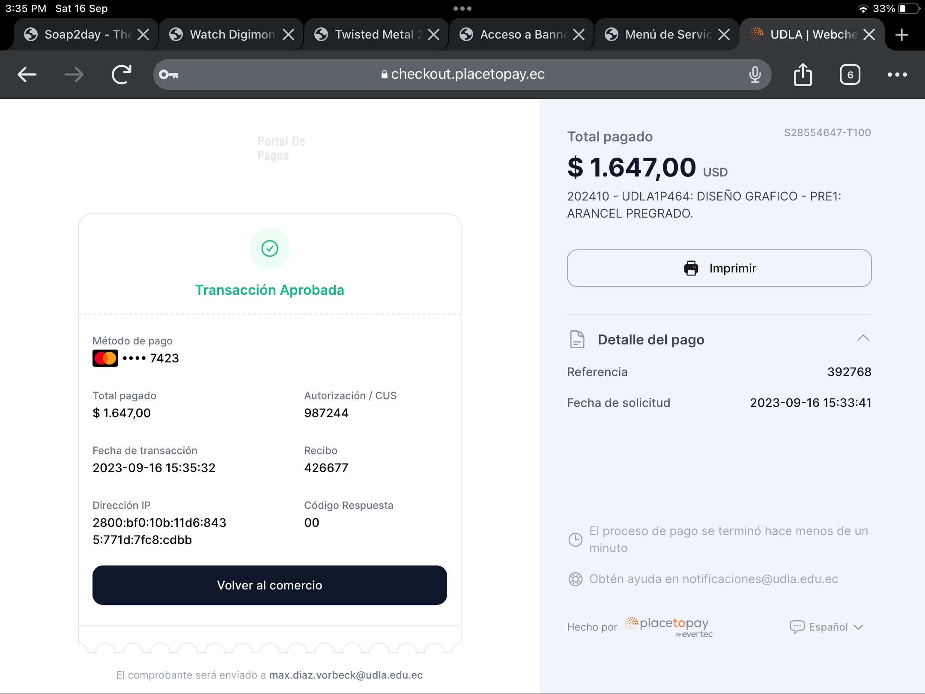
Task: Collapse the Detalle del pago section
Action: click(x=863, y=338)
